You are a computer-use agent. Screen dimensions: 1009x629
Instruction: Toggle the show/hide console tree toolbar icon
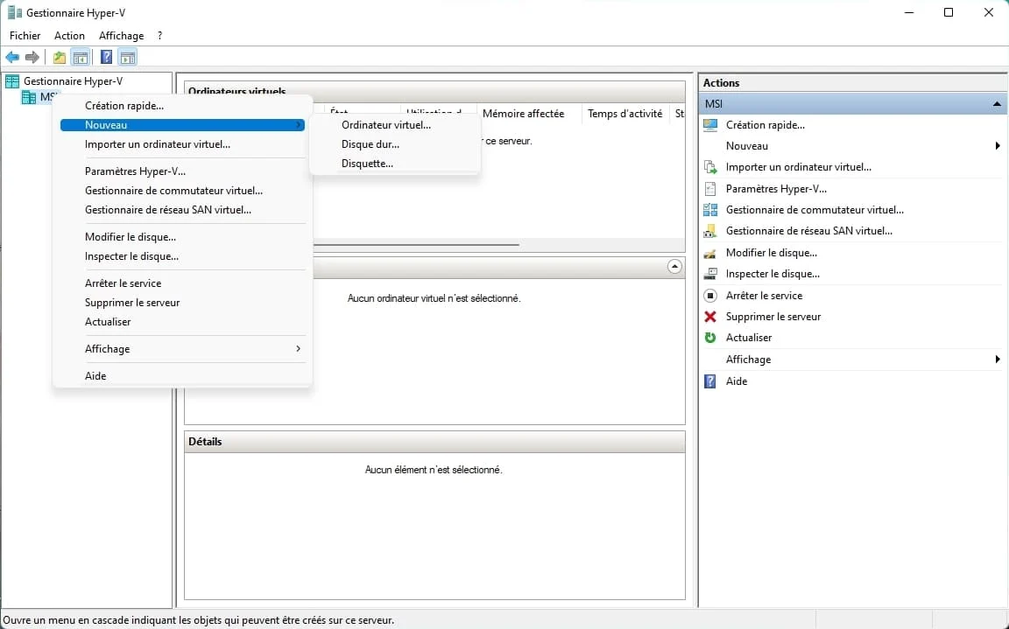[80, 57]
